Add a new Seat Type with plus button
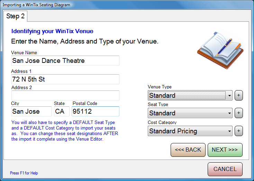The image size is (254, 181). coord(239,113)
